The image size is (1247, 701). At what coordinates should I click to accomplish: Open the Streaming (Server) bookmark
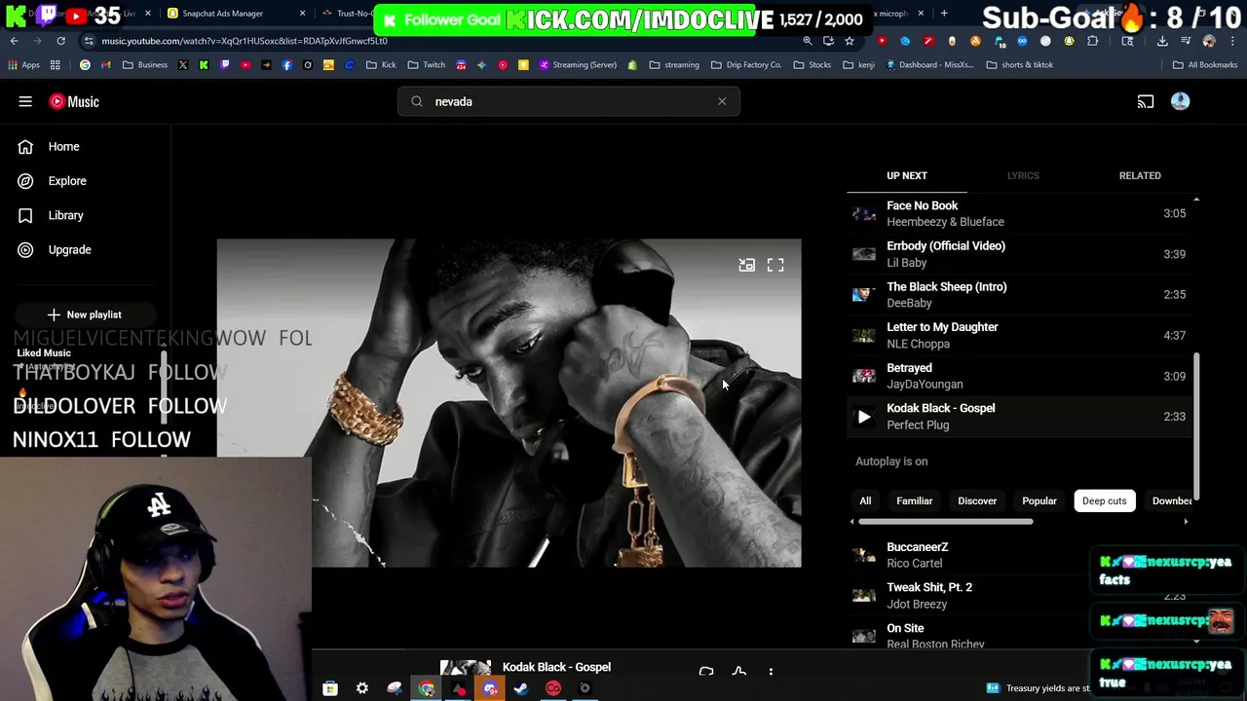(x=579, y=64)
